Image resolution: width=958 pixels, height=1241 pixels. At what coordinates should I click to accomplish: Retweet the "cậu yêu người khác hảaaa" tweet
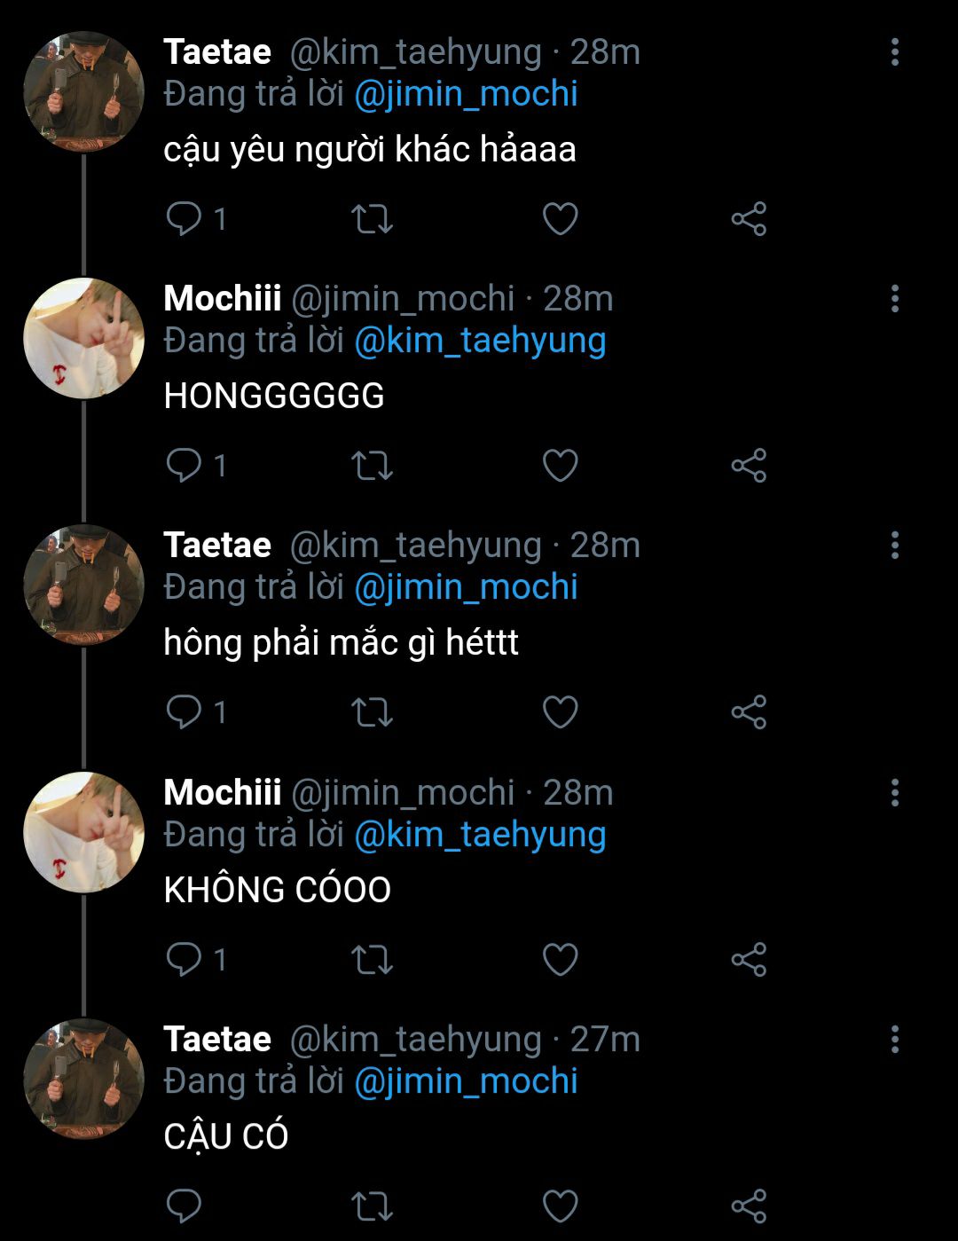tap(373, 219)
